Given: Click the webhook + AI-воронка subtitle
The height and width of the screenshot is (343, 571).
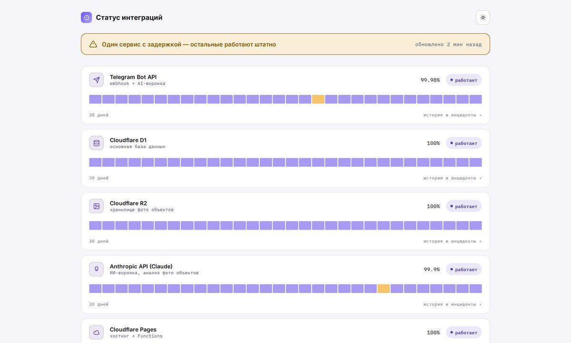Looking at the screenshot, I should click(138, 83).
